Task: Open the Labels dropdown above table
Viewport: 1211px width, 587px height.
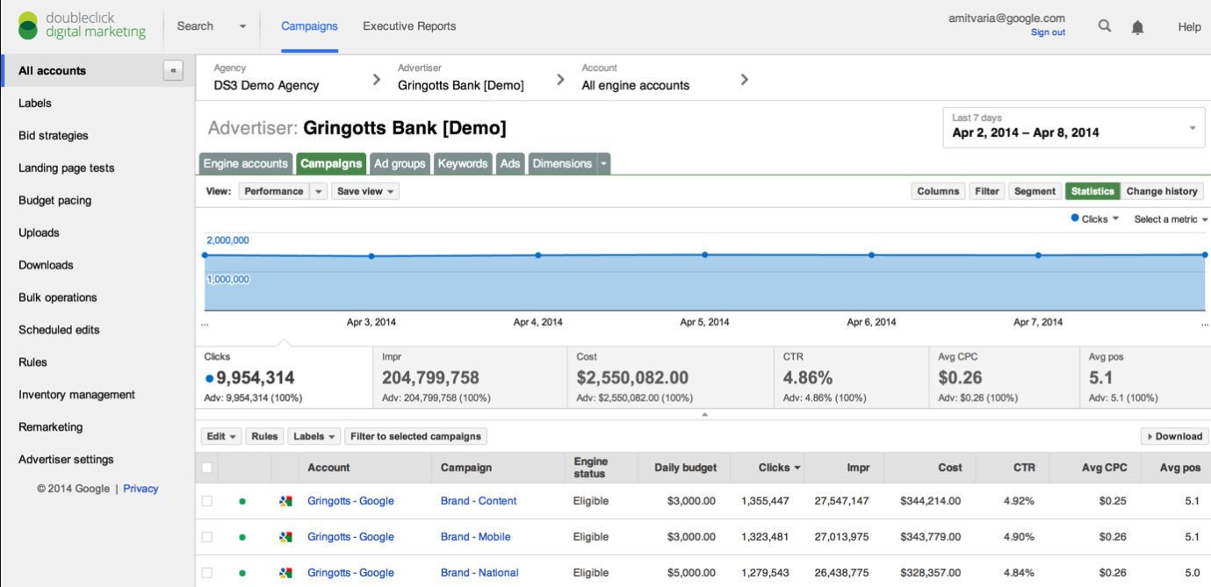Action: 314,436
